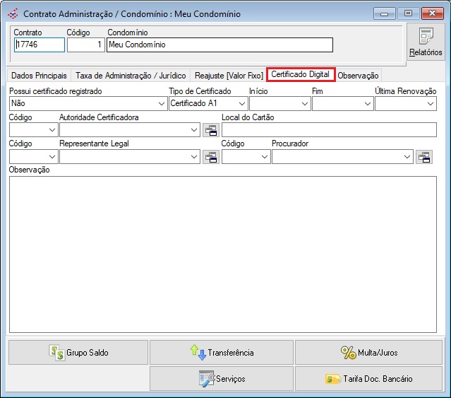Open the Relatórios report button
The image size is (451, 398).
click(x=426, y=42)
